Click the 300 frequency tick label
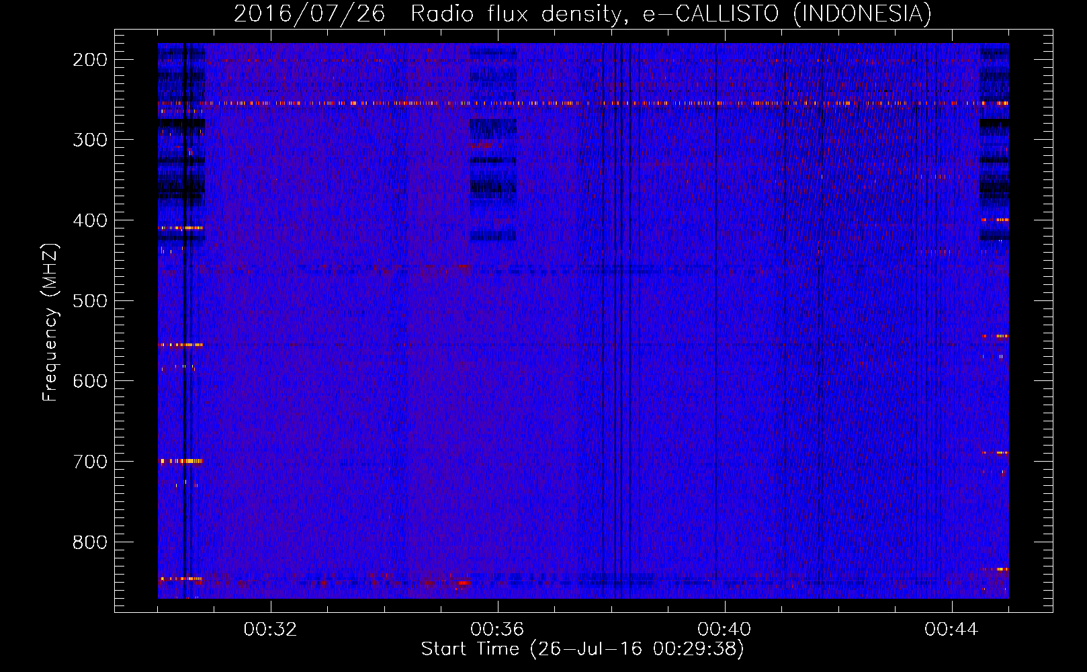 point(90,140)
